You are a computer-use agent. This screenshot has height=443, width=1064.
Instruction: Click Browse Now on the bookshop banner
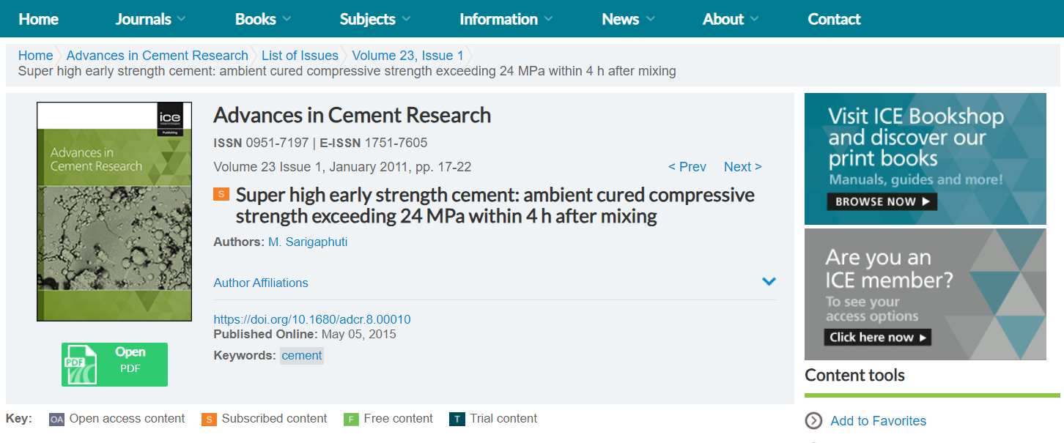click(x=882, y=201)
